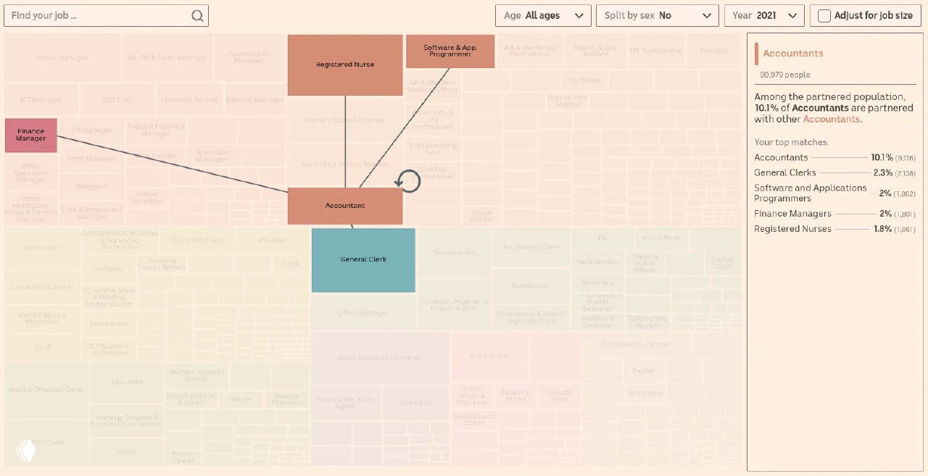This screenshot has width=928, height=476.
Task: Open the Age dropdown showing All ages
Action: coord(543,14)
